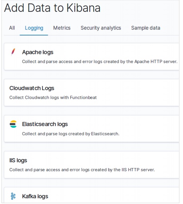Click the Apache HTTP server description text
This screenshot has width=183, height=204.
tap(100, 62)
